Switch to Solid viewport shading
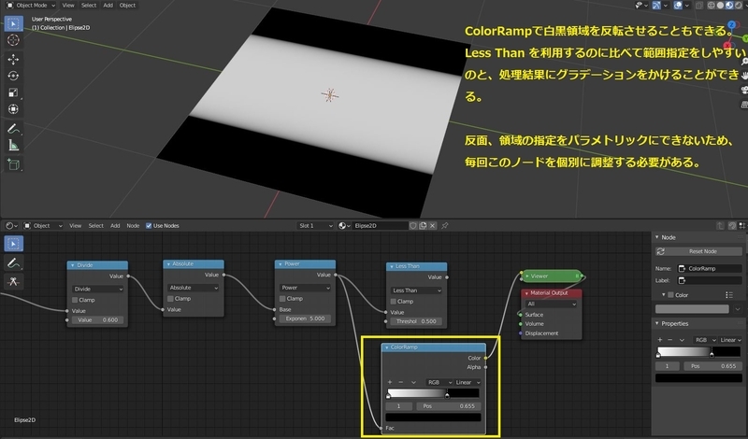The height and width of the screenshot is (439, 748). point(720,6)
